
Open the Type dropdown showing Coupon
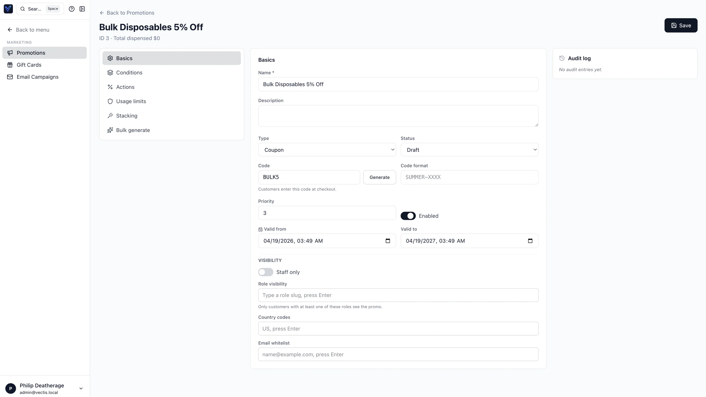(327, 150)
